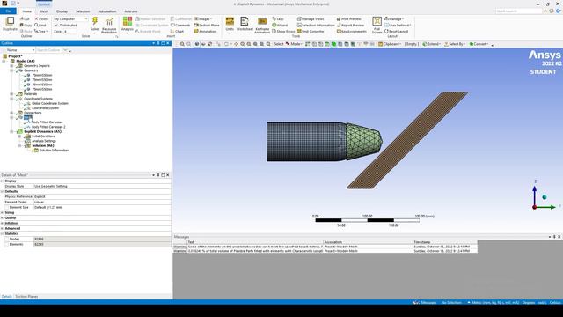
Task: Click the Duplicate icon in the Outline group
Action: click(10, 21)
